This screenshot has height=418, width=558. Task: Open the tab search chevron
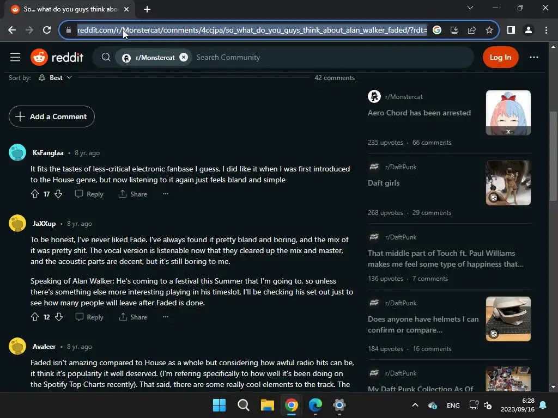click(x=470, y=8)
